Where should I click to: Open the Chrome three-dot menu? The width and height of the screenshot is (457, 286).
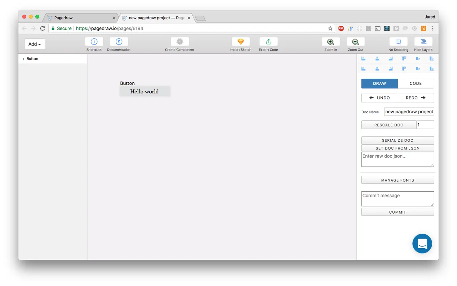click(433, 28)
